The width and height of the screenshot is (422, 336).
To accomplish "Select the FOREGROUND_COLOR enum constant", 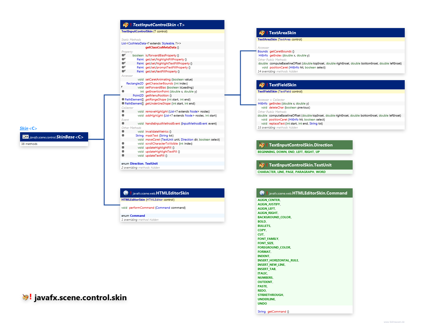I will (274, 248).
